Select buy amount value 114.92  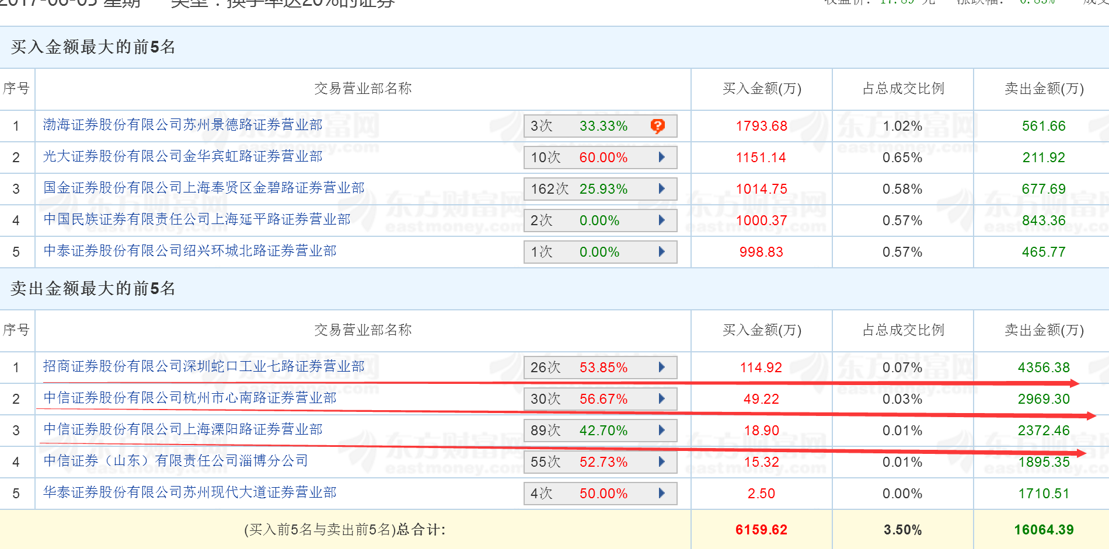(x=761, y=368)
